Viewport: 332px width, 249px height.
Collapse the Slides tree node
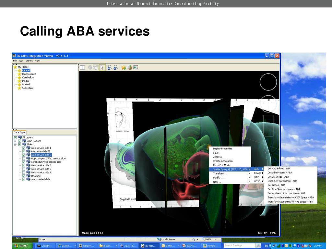15,145
